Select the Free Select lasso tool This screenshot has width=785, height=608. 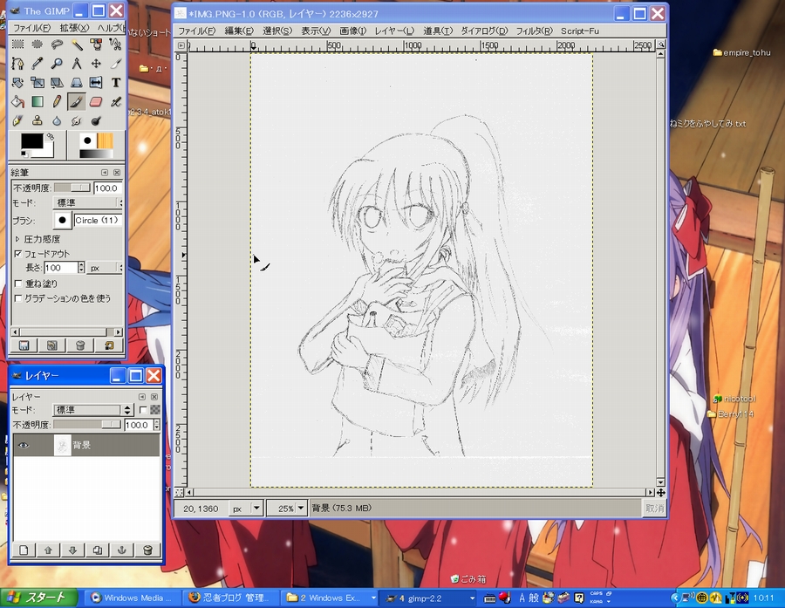(x=57, y=44)
